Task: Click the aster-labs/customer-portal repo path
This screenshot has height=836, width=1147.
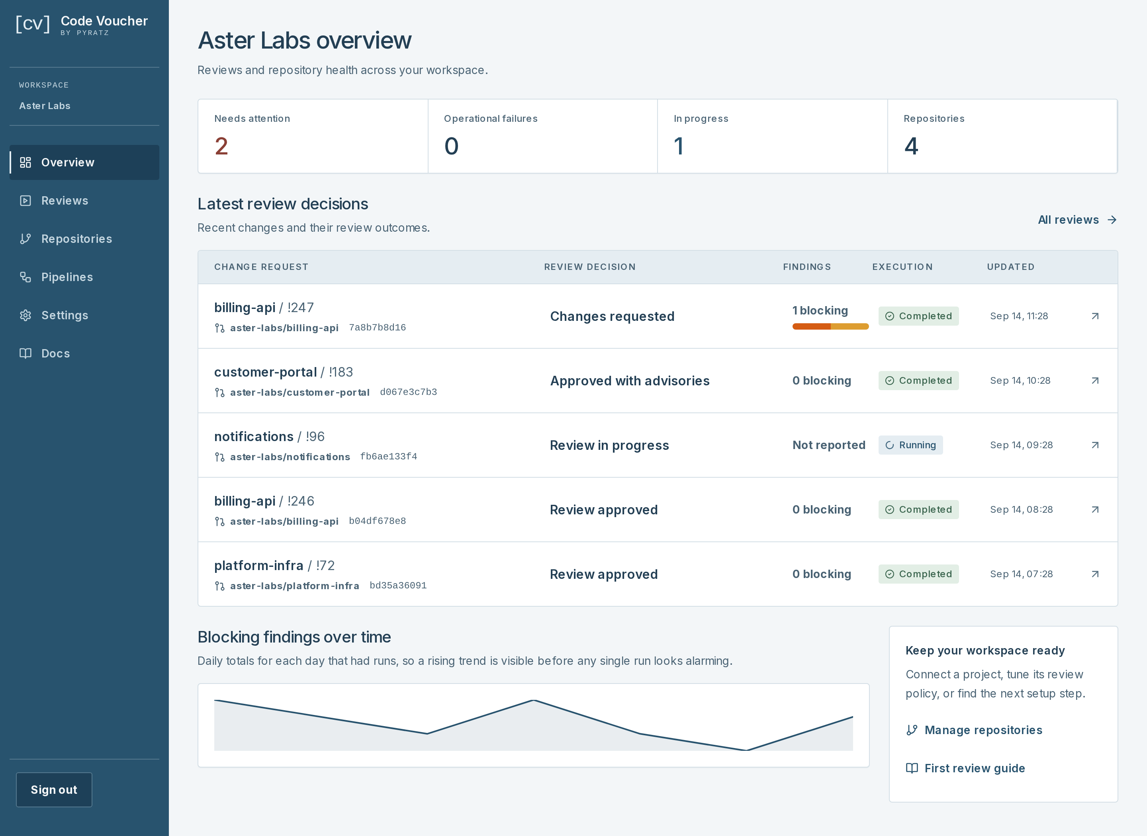Action: pyautogui.click(x=299, y=392)
